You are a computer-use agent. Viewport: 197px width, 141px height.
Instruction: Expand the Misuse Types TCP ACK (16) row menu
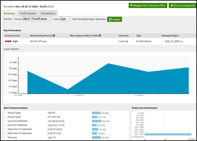(6, 117)
